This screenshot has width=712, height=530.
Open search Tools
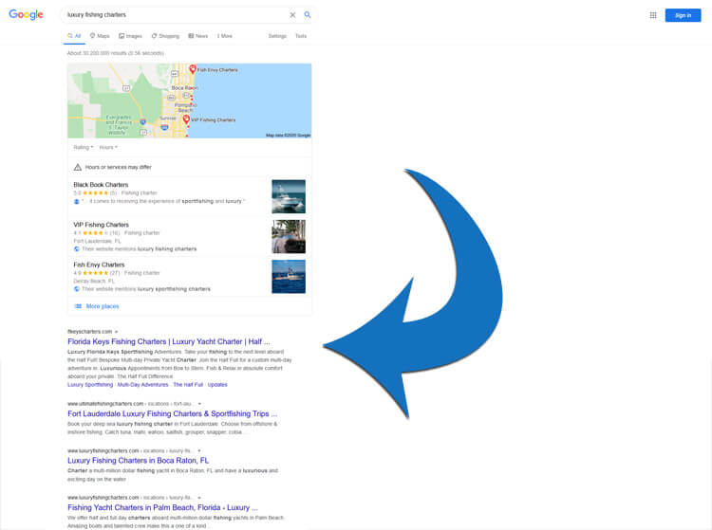[301, 36]
